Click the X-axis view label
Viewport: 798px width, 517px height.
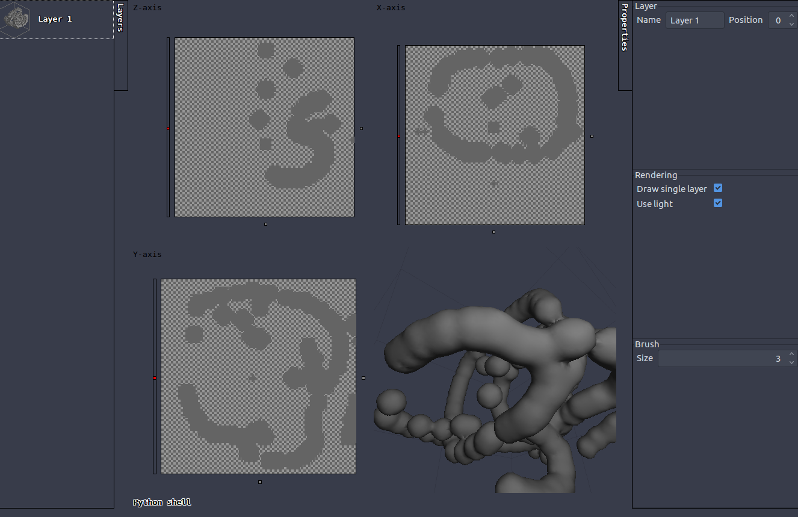(x=391, y=8)
